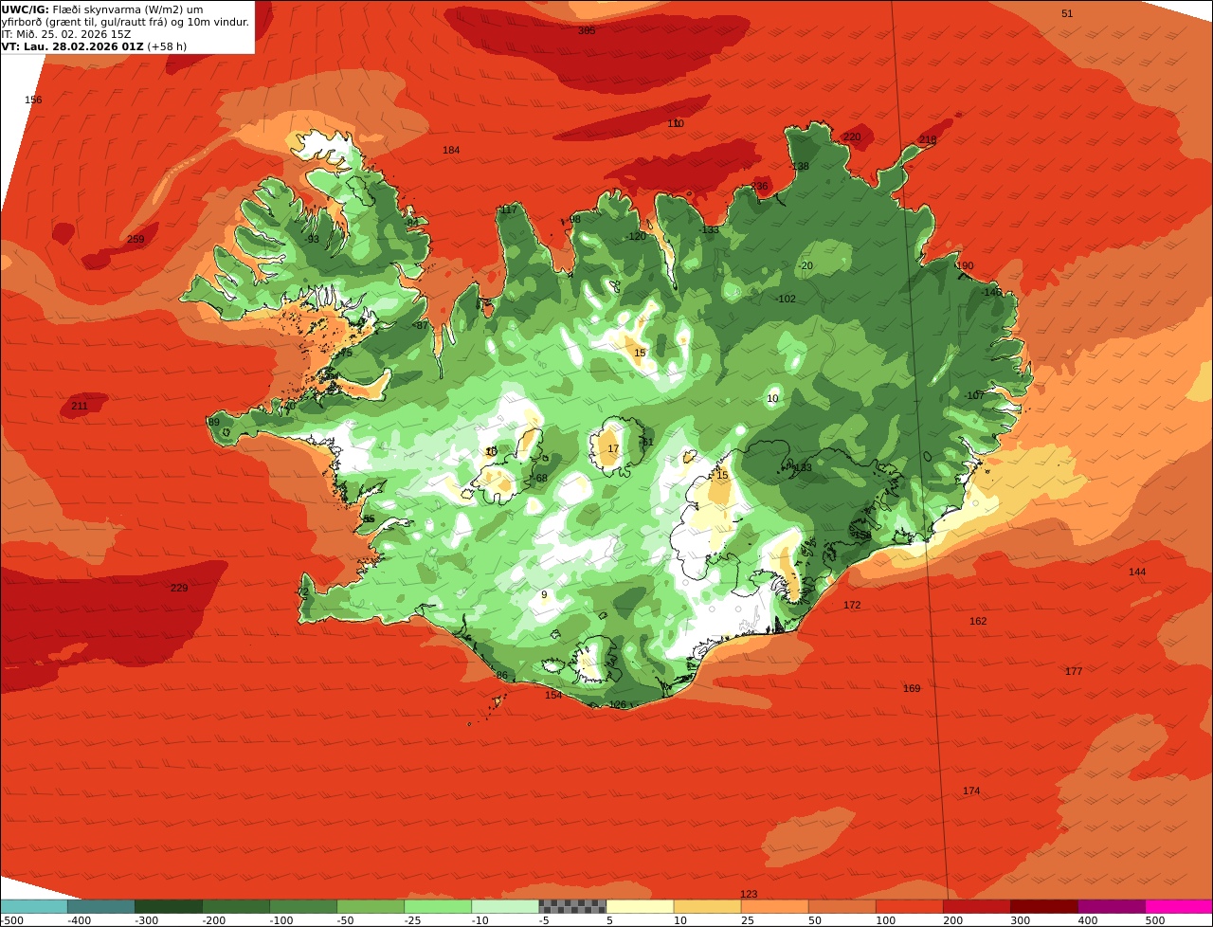
Task: Click the purple 400 to 500 legend swatch
Action: pos(1112,906)
